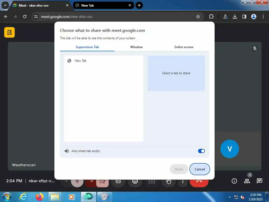Open site information icon in address bar

36,17
